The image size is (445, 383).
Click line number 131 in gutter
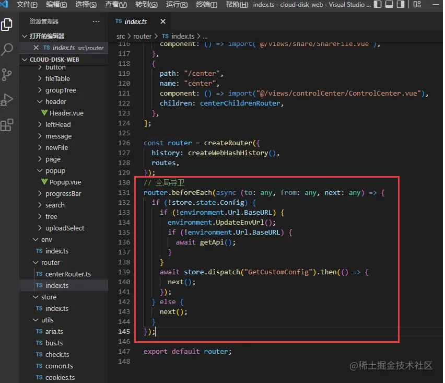click(x=124, y=192)
